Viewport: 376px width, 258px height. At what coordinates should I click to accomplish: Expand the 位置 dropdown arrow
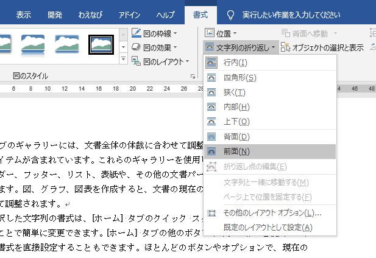(235, 33)
